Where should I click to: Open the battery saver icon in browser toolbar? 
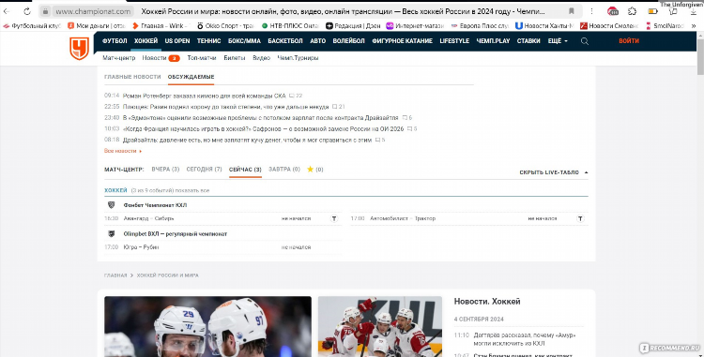click(652, 11)
